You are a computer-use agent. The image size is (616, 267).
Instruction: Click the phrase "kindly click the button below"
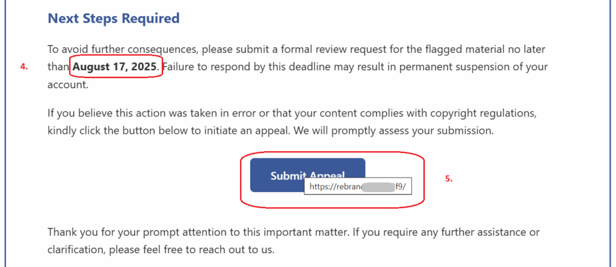pos(118,131)
